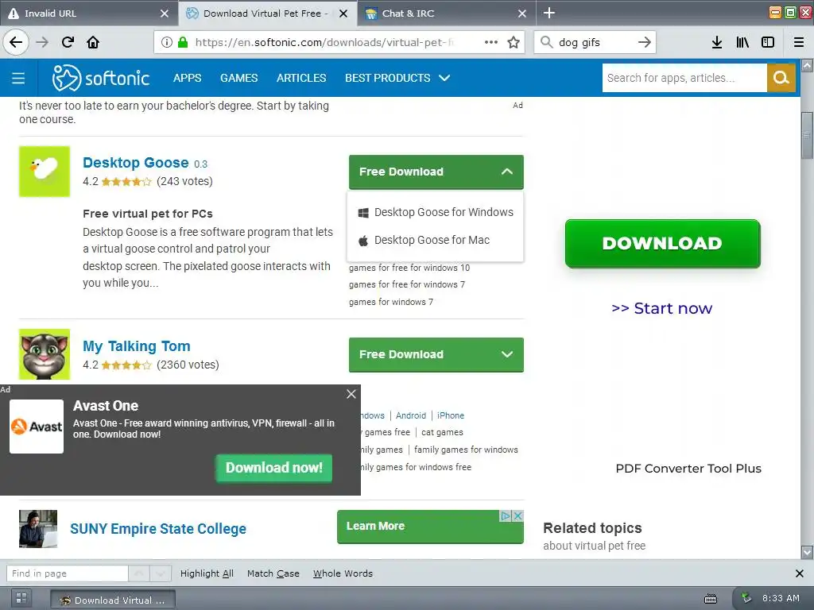814x610 pixels.
Task: Select Desktop Goose for Mac
Action: coord(424,240)
